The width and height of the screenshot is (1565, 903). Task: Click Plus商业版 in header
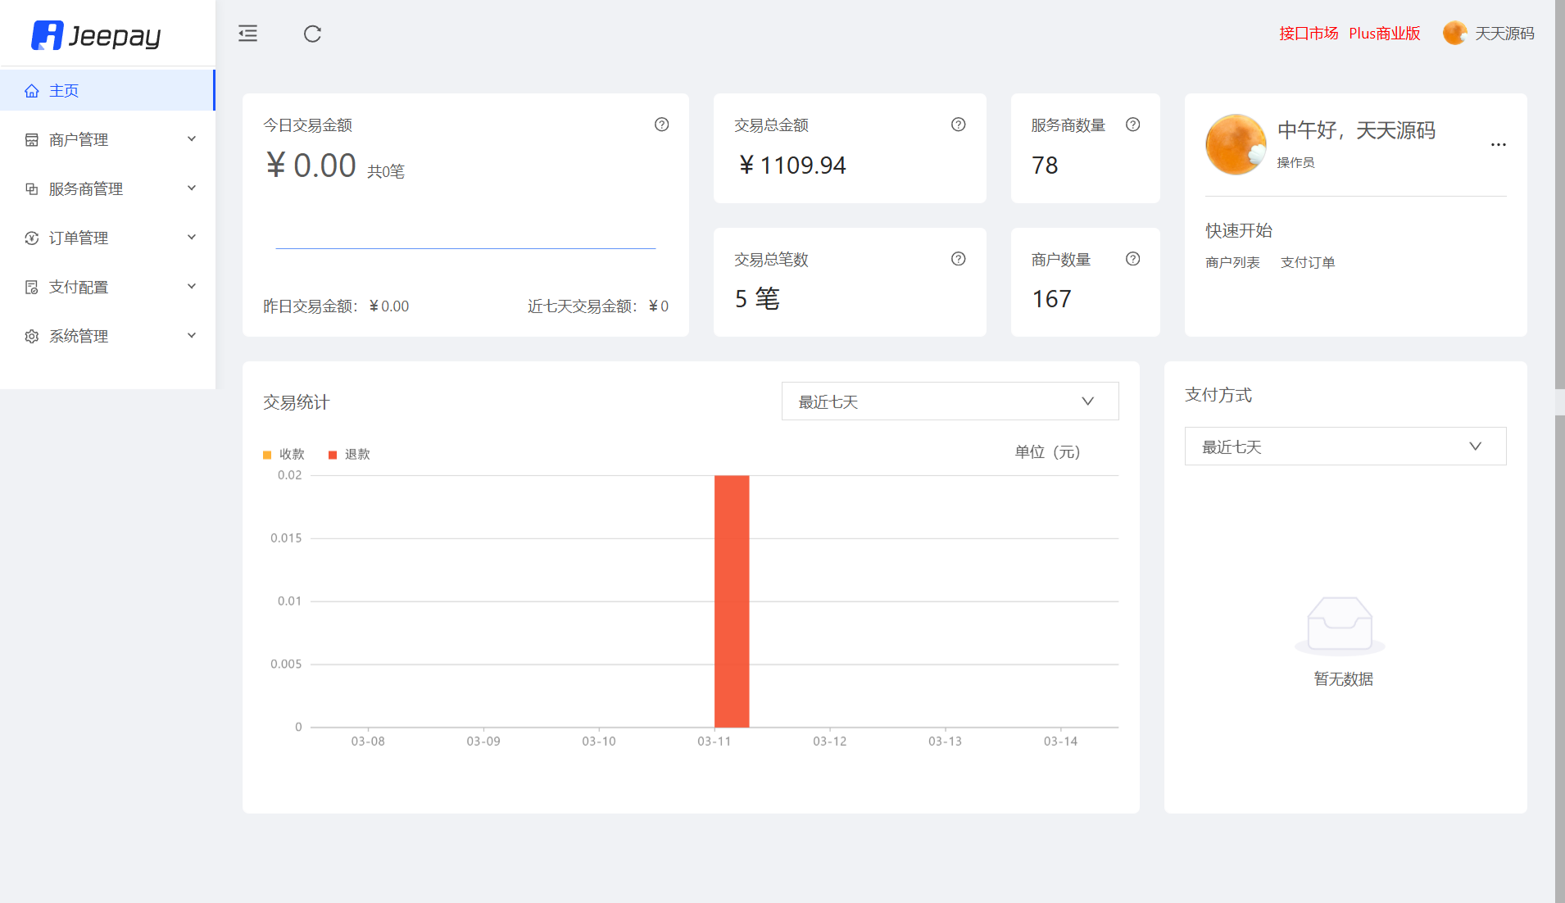pyautogui.click(x=1385, y=33)
